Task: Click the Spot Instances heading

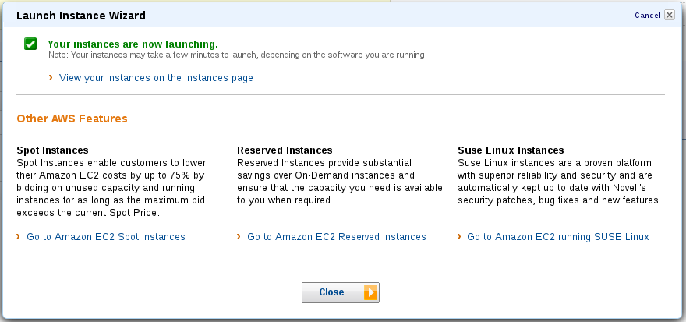Action: coord(52,150)
